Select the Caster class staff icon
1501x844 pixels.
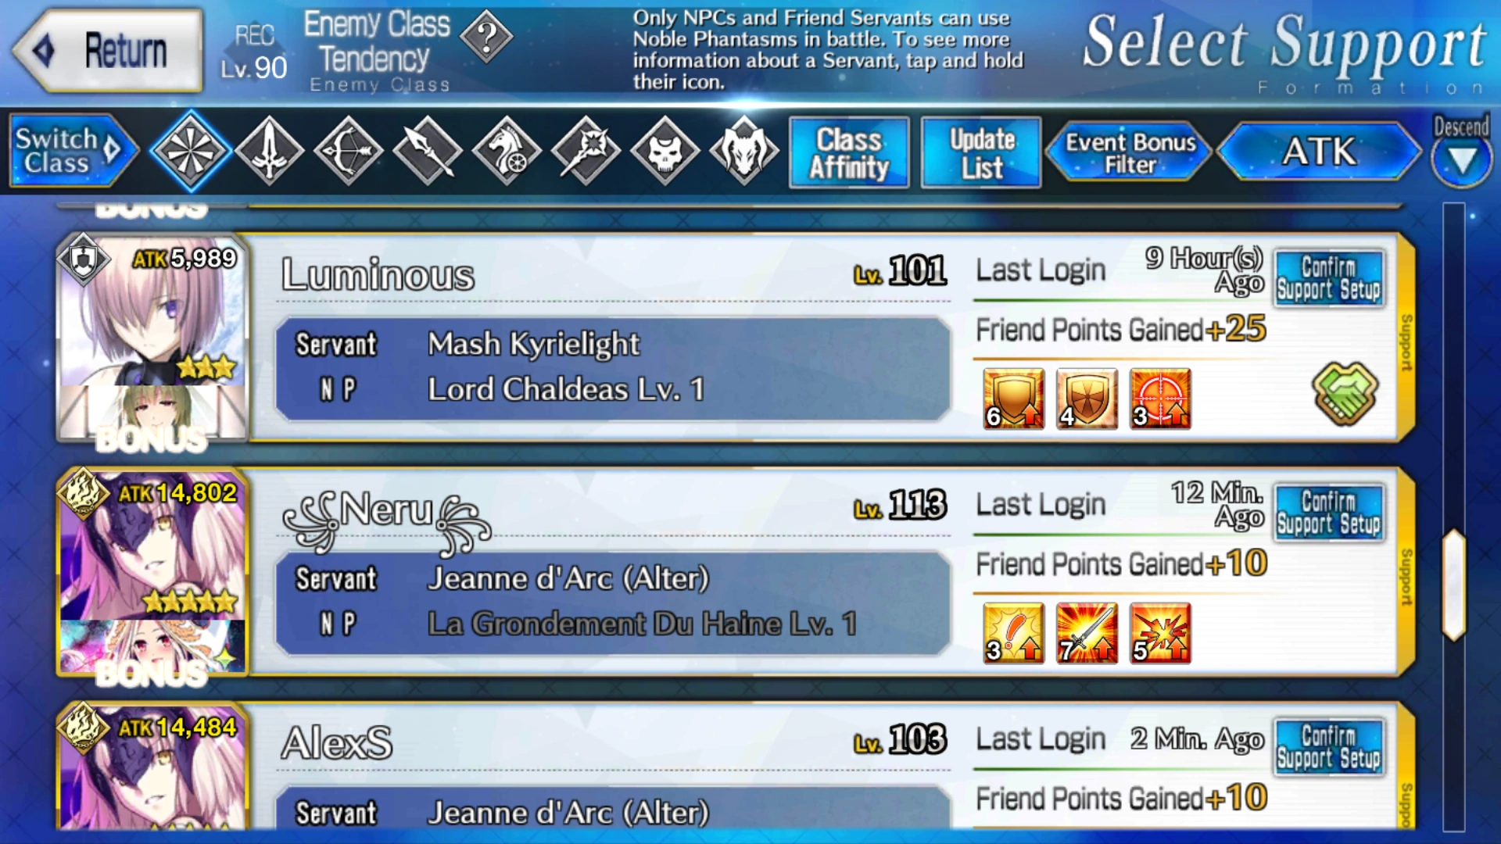pyautogui.click(x=586, y=151)
